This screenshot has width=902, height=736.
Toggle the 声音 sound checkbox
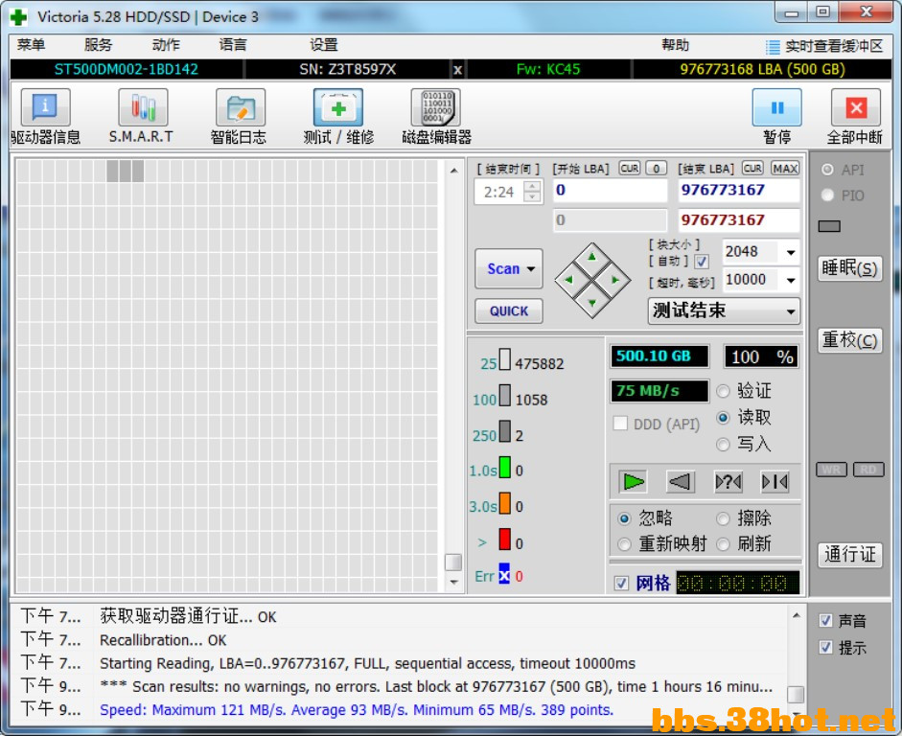(825, 620)
